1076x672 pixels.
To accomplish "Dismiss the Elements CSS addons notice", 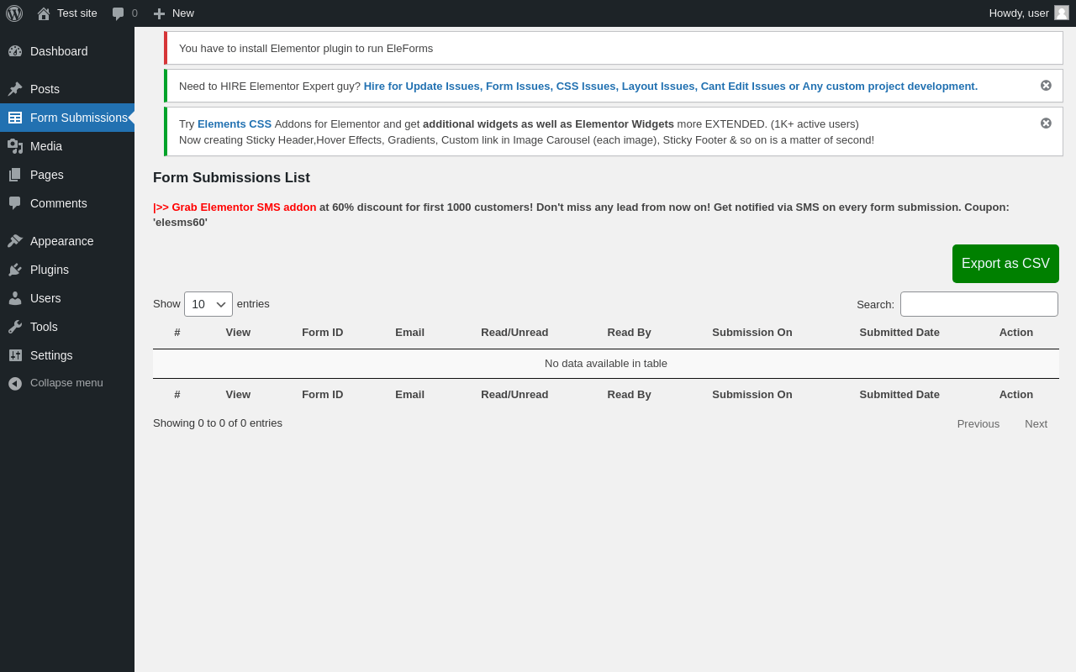I will click(x=1046, y=123).
